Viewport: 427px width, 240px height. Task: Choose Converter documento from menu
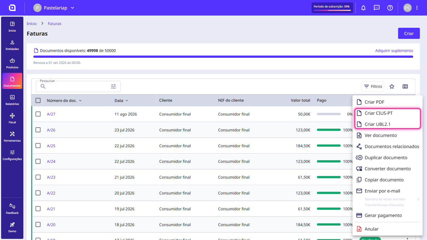[388, 169]
